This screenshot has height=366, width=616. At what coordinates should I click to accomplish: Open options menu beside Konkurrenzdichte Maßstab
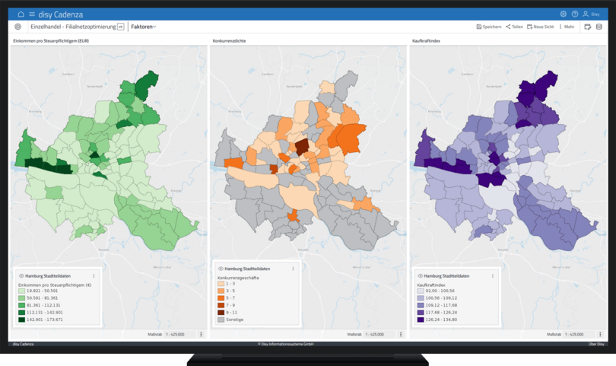pos(401,334)
